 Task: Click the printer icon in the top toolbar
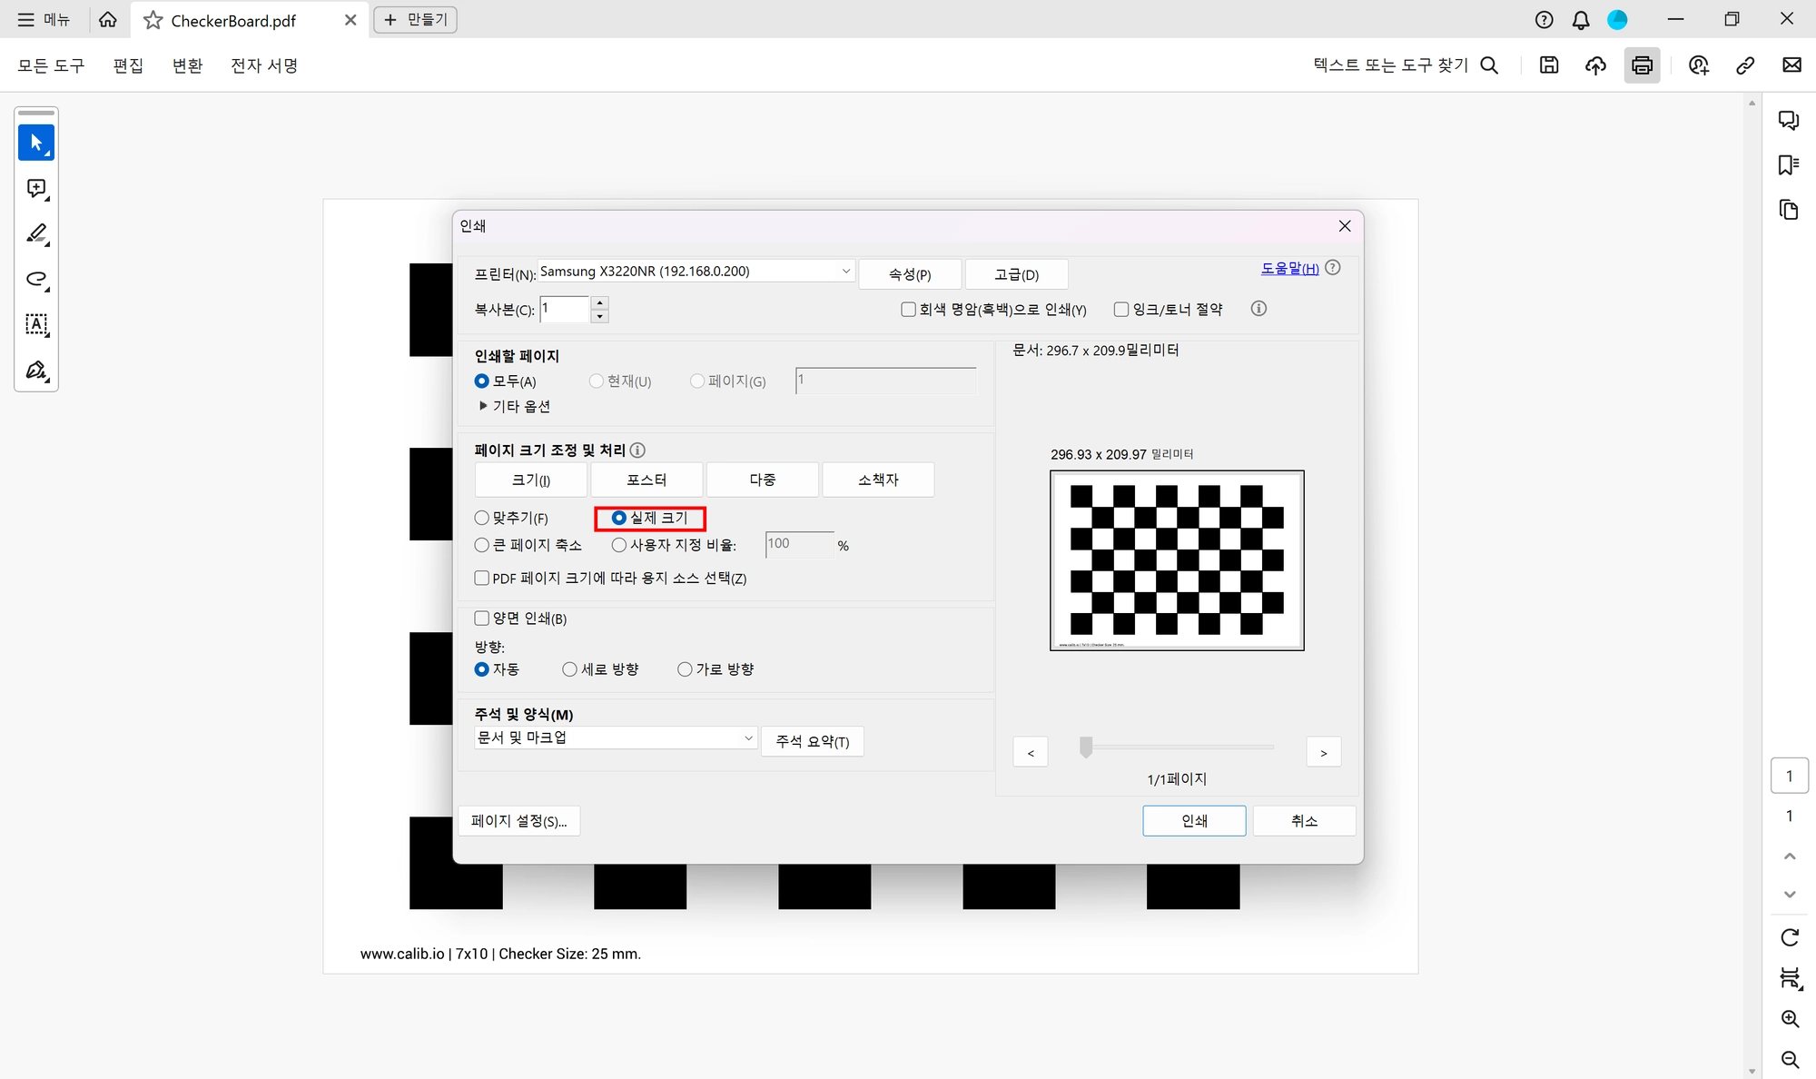point(1642,65)
